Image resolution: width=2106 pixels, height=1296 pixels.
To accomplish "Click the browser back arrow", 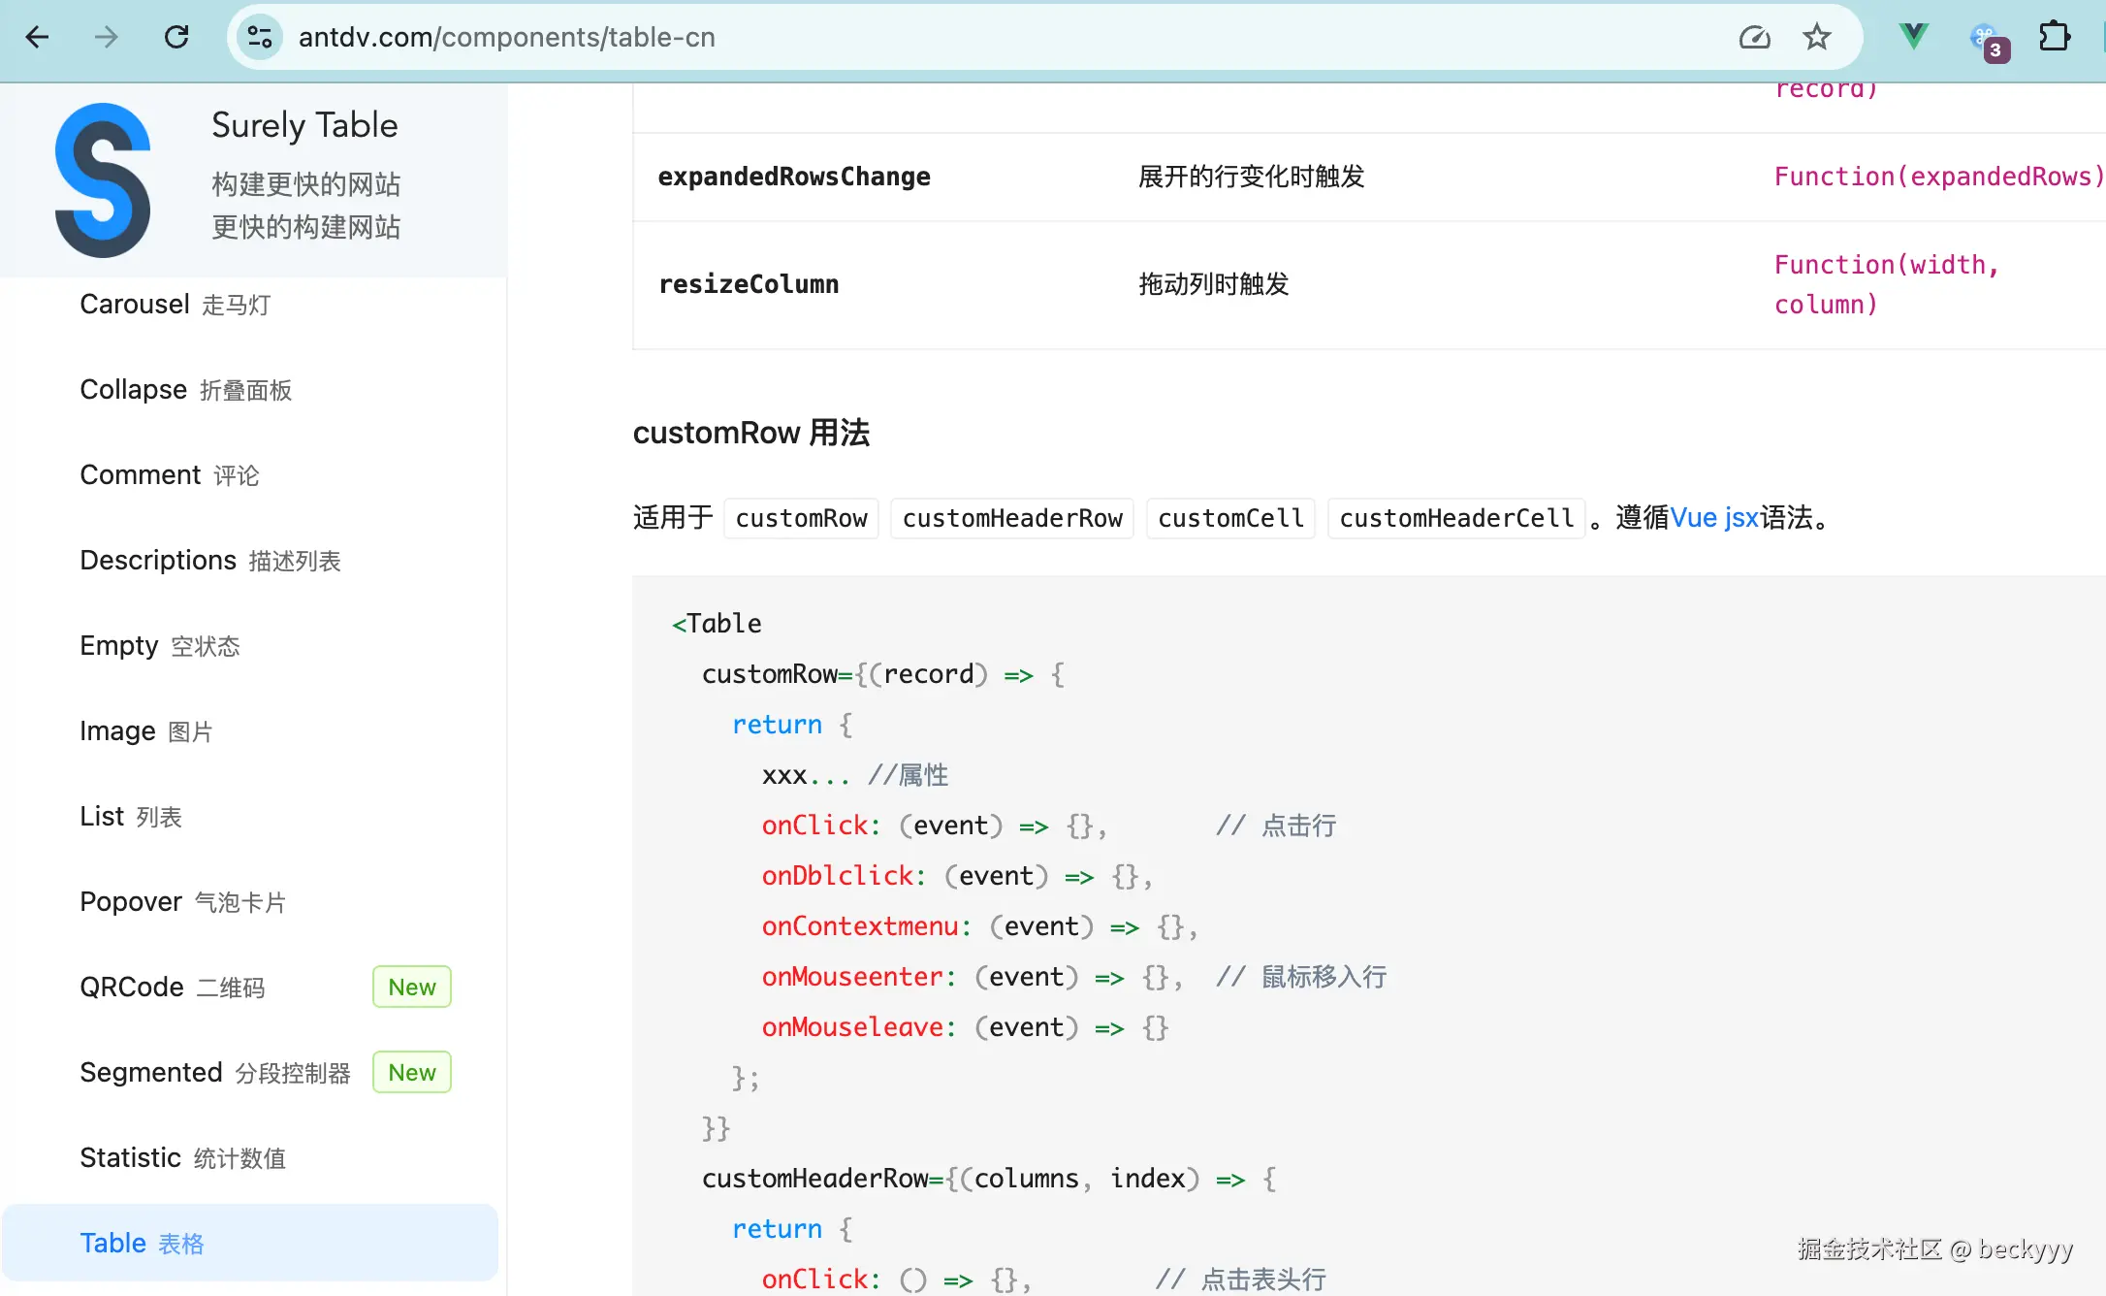I will pyautogui.click(x=37, y=37).
